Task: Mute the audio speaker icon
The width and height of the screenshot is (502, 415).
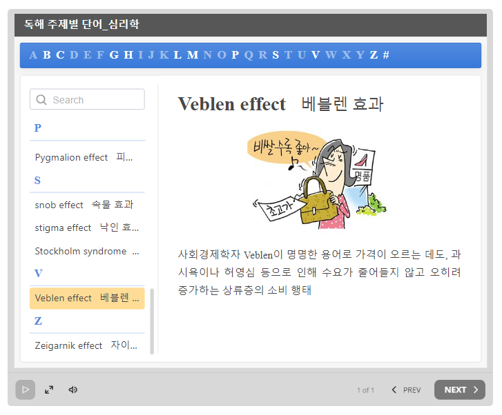Action: click(x=73, y=389)
